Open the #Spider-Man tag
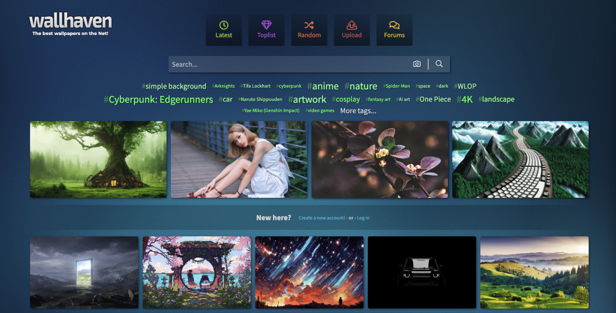 pyautogui.click(x=396, y=86)
